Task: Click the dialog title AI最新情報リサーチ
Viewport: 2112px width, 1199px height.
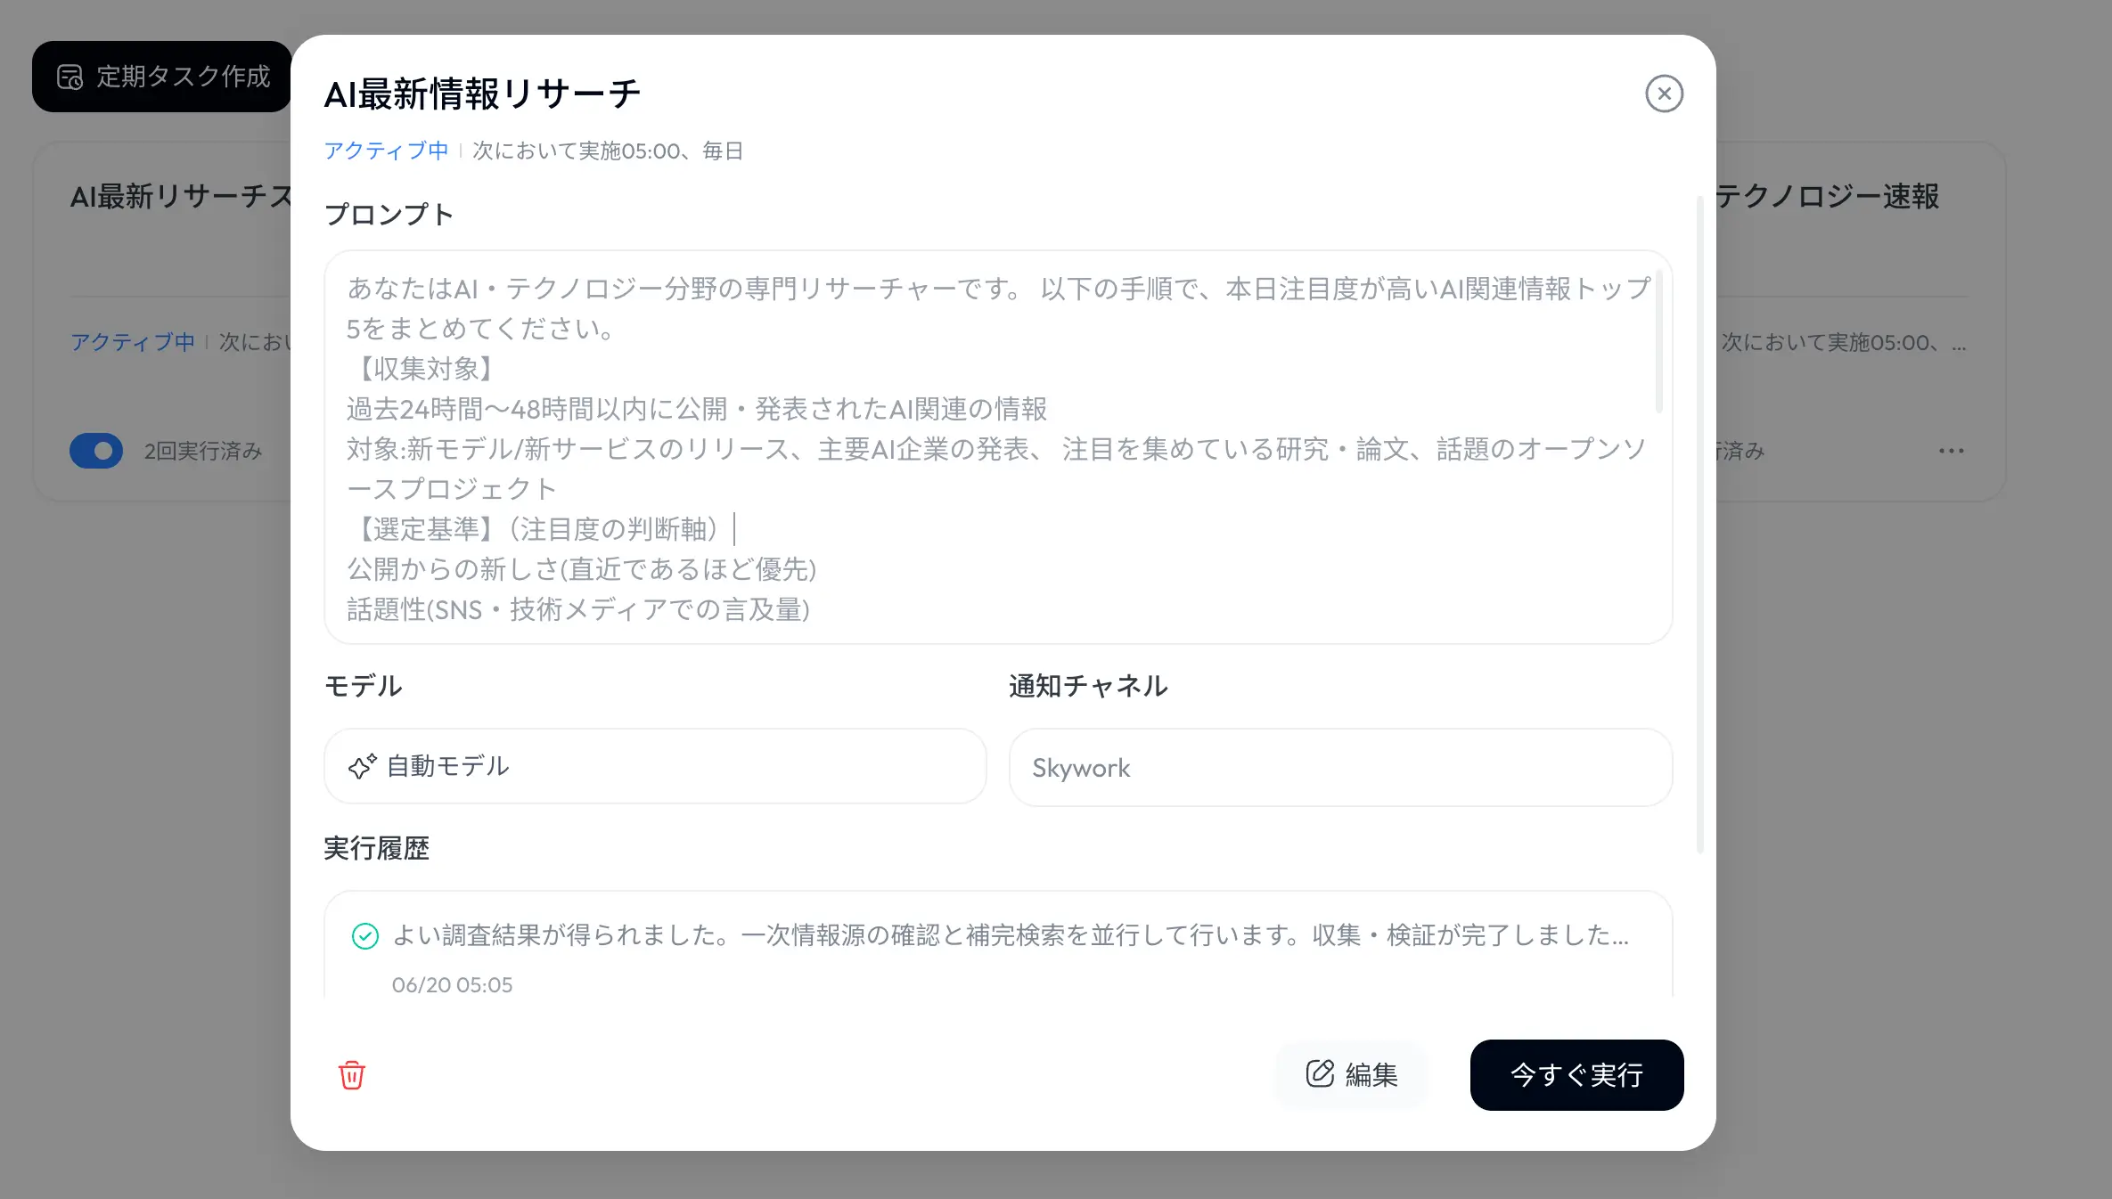Action: 482,94
